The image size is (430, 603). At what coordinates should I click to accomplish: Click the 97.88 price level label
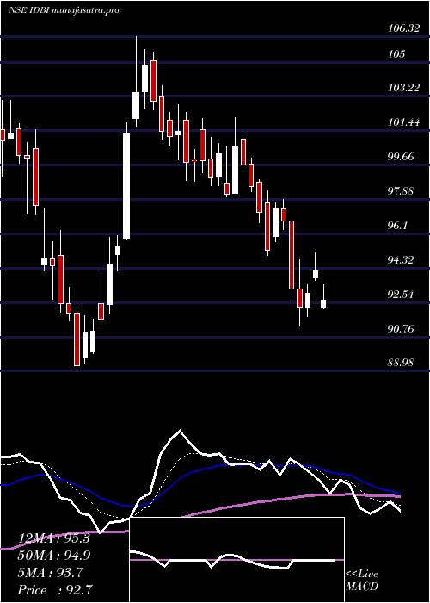[401, 191]
